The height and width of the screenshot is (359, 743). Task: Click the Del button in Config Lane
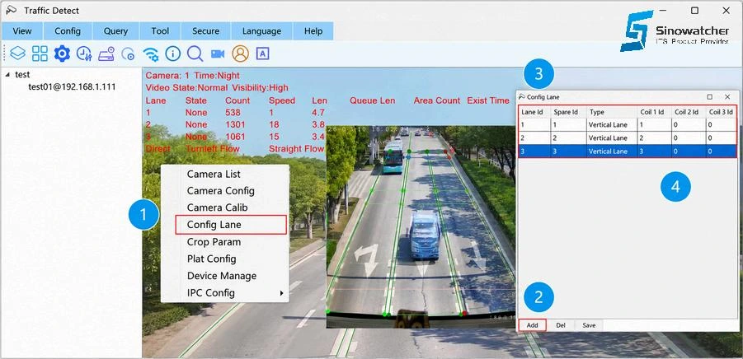point(561,325)
